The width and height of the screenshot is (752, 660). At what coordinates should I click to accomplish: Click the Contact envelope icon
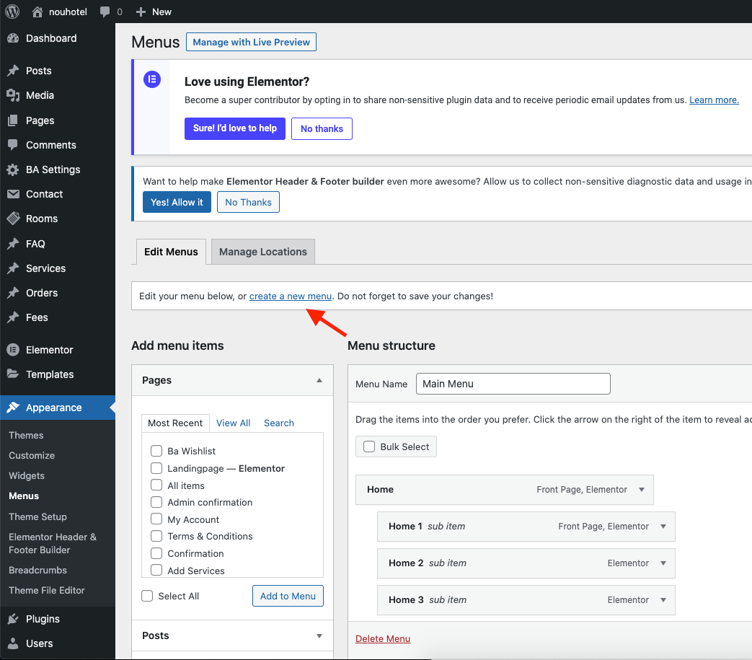pos(13,194)
